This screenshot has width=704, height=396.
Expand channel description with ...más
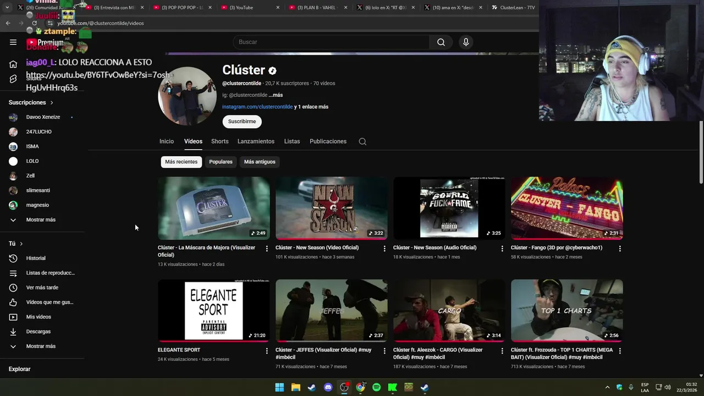pos(276,95)
